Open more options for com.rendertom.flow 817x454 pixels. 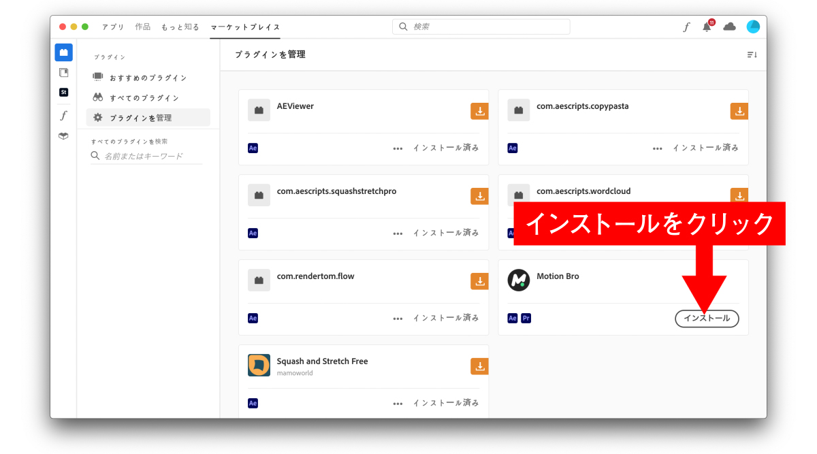(x=398, y=319)
